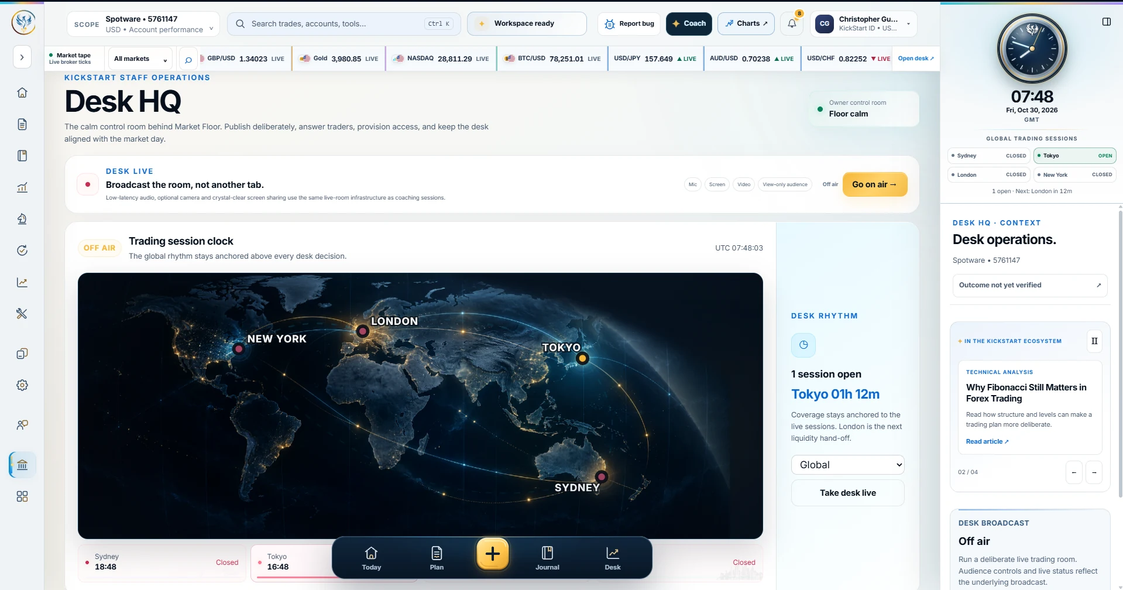Open the Global region dropdown
Viewport: 1123px width, 590px height.
coord(847,465)
